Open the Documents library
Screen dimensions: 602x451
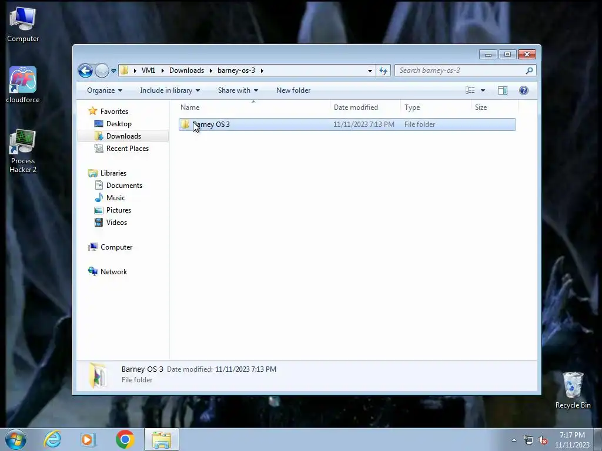(123, 185)
